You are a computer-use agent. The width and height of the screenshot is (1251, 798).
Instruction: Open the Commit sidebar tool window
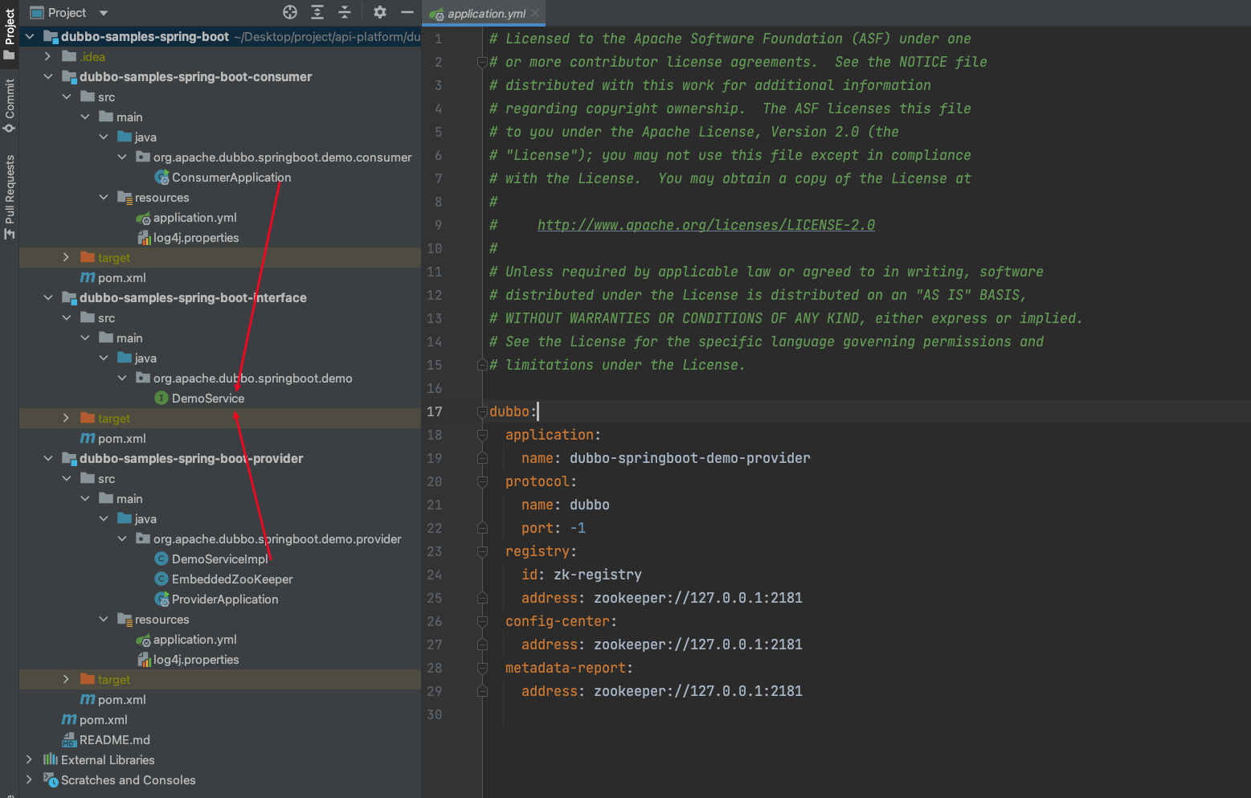coord(10,105)
